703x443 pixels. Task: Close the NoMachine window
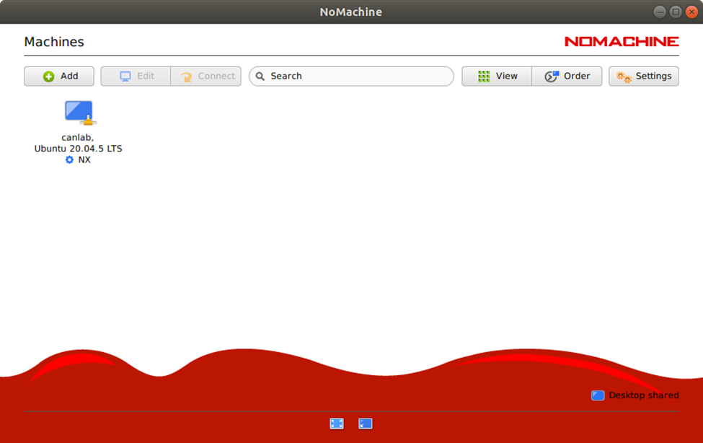pos(691,12)
